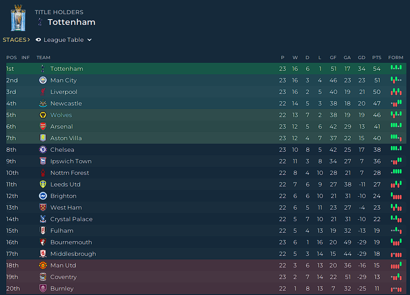Image resolution: width=410 pixels, height=295 pixels.
Task: Click the Burnley club badge
Action: pyautogui.click(x=43, y=288)
